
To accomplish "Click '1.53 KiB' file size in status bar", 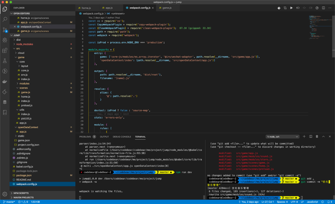I will (35, 202).
